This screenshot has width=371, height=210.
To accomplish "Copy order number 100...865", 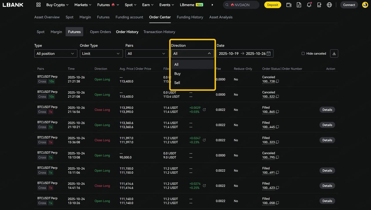I will point(277,112).
